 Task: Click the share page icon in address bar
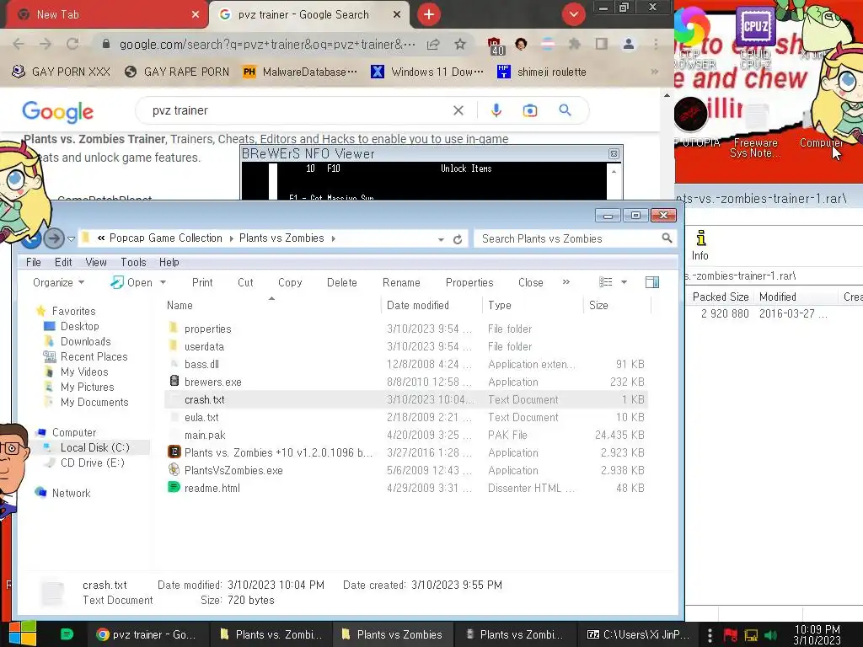433,44
